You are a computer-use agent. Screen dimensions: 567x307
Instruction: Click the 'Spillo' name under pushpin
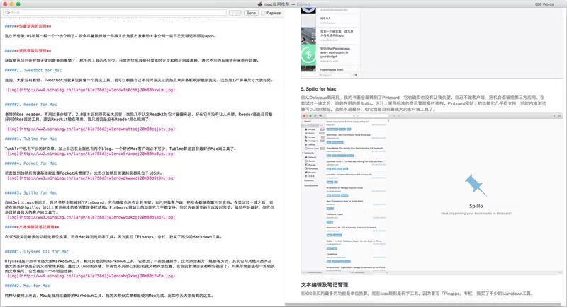pyautogui.click(x=476, y=206)
